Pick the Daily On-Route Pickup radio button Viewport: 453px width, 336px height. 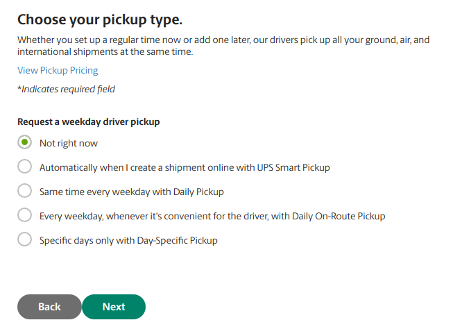click(x=24, y=216)
